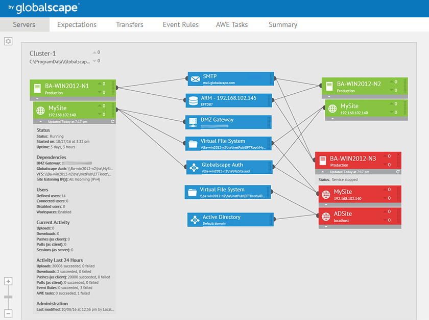Click the zoom in plus button
Viewport: 429px width, 320px height.
pyautogui.click(x=8, y=281)
